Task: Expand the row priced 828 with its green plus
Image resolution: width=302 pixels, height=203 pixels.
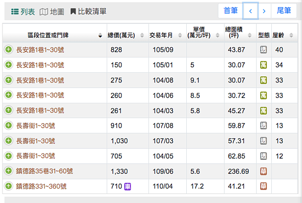Action: [9, 50]
